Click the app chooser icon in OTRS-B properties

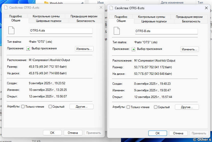133,49
